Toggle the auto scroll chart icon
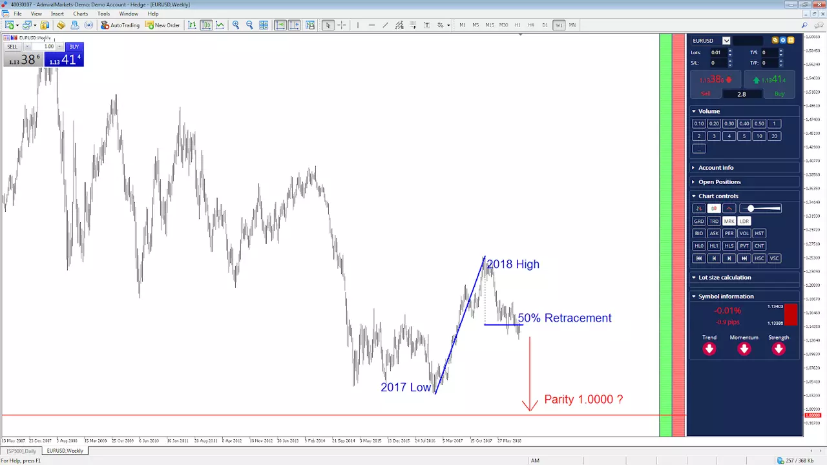The width and height of the screenshot is (827, 465). tap(280, 25)
